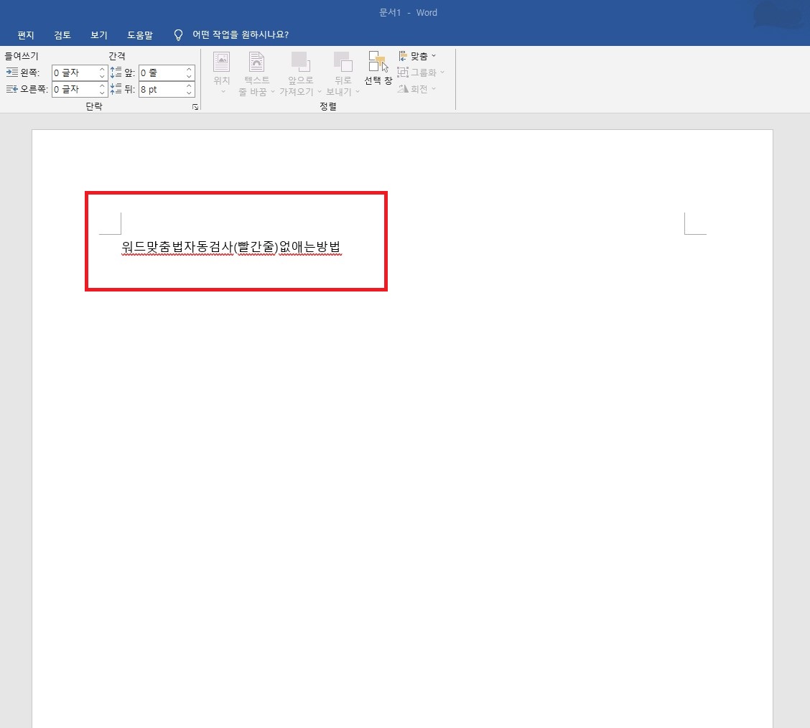Screen dimensions: 810x728
Task: Click the 뒤로 보내기 icon
Action: pos(343,62)
